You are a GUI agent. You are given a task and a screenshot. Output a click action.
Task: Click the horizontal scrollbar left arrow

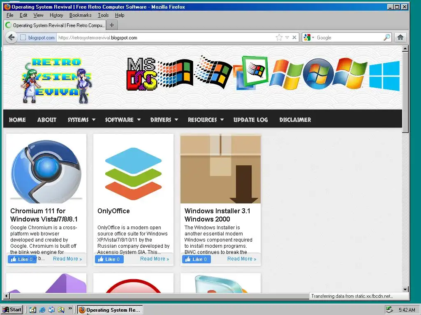pos(7,296)
